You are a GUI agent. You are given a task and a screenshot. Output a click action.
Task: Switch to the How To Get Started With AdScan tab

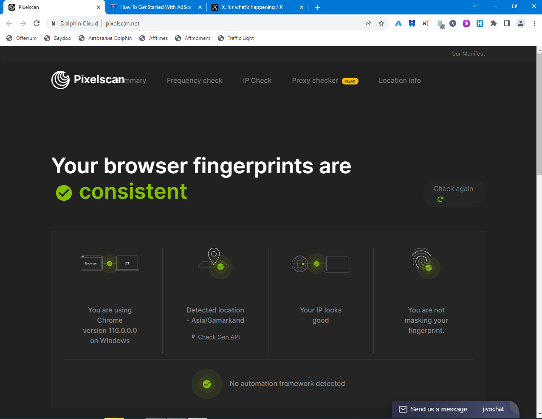(x=155, y=7)
